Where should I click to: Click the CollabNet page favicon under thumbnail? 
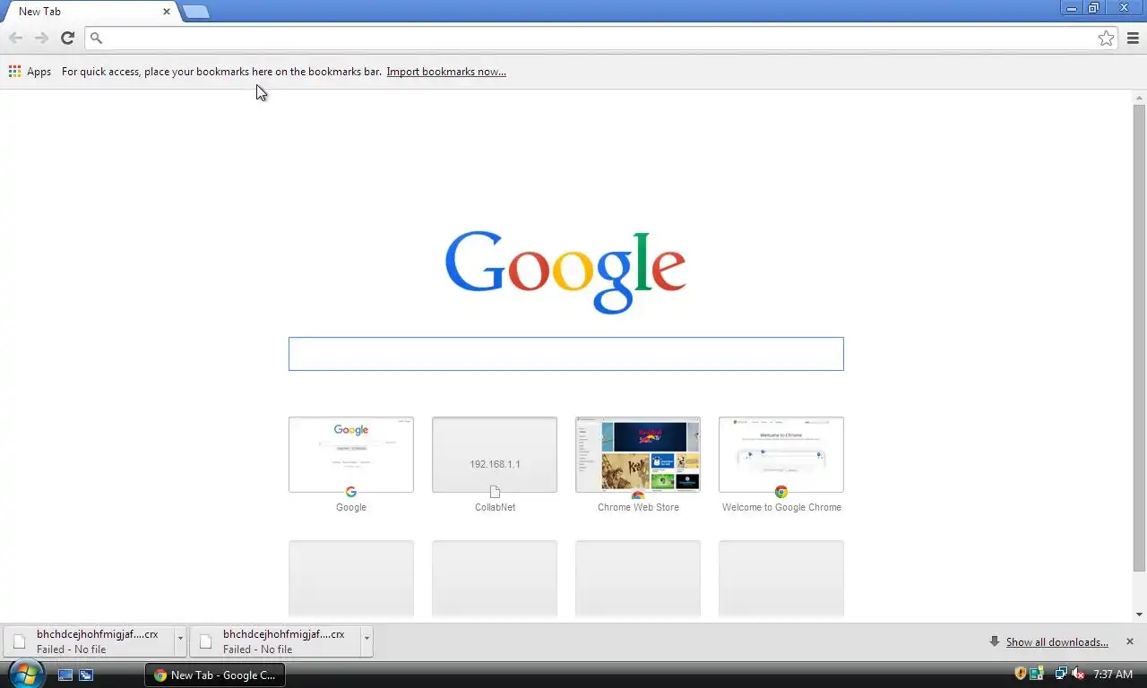(495, 492)
